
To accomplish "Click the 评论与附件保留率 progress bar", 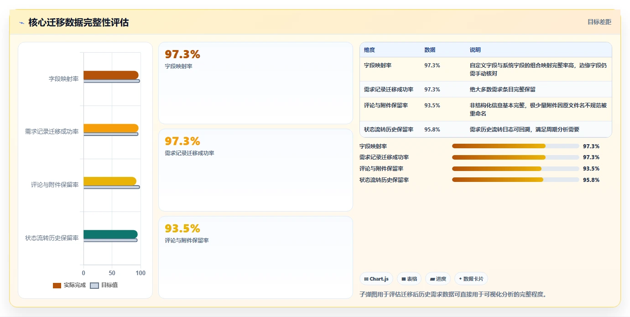I will 515,169.
